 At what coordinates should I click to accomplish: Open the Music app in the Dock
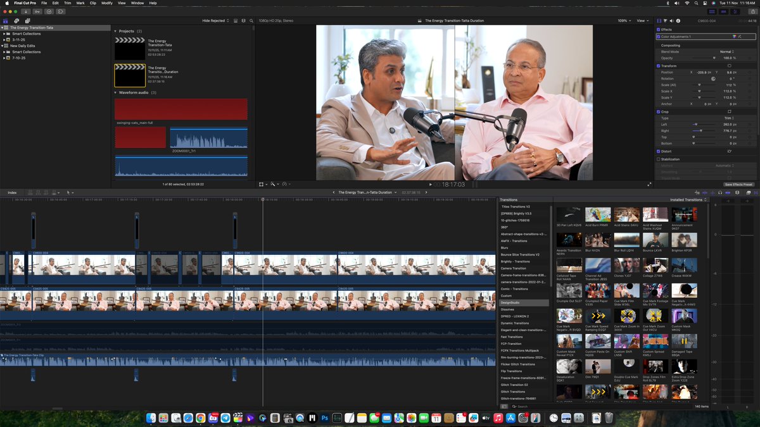498,418
